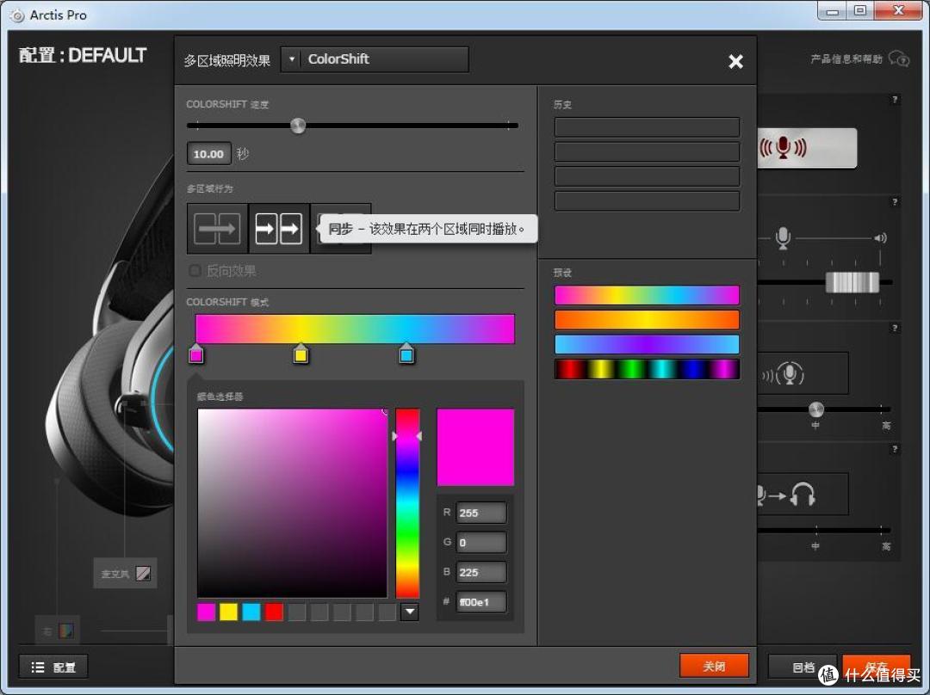
Task: Edit the R value field 255
Action: coord(481,513)
